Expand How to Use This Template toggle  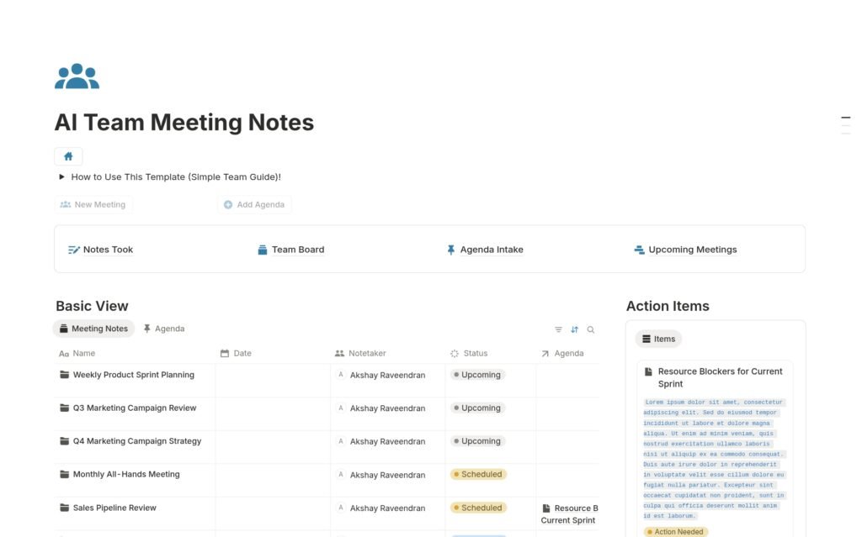tap(61, 177)
